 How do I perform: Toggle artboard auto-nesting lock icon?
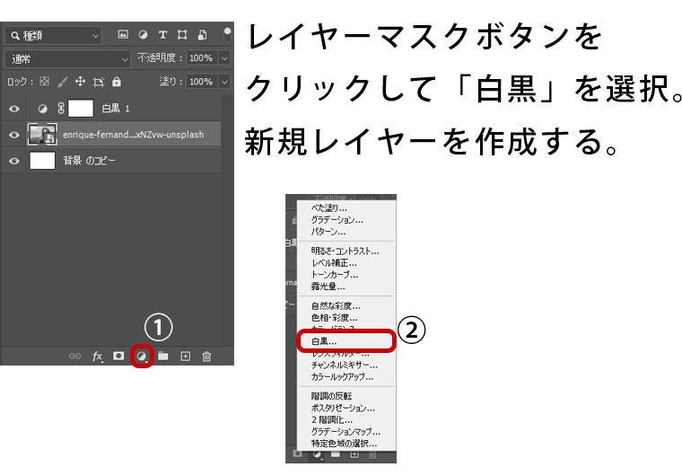[99, 82]
